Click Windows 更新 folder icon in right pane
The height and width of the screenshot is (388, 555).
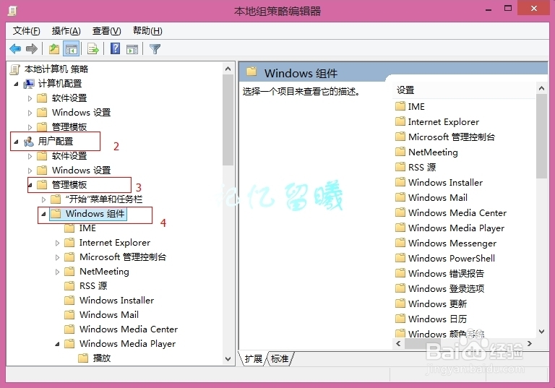400,303
